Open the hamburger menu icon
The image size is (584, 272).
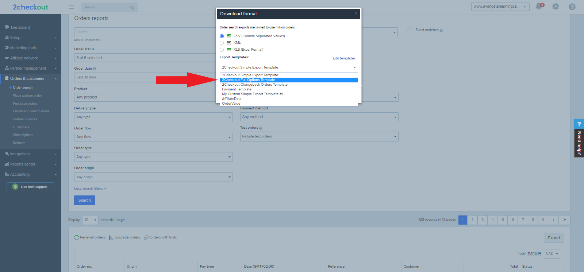(x=71, y=7)
